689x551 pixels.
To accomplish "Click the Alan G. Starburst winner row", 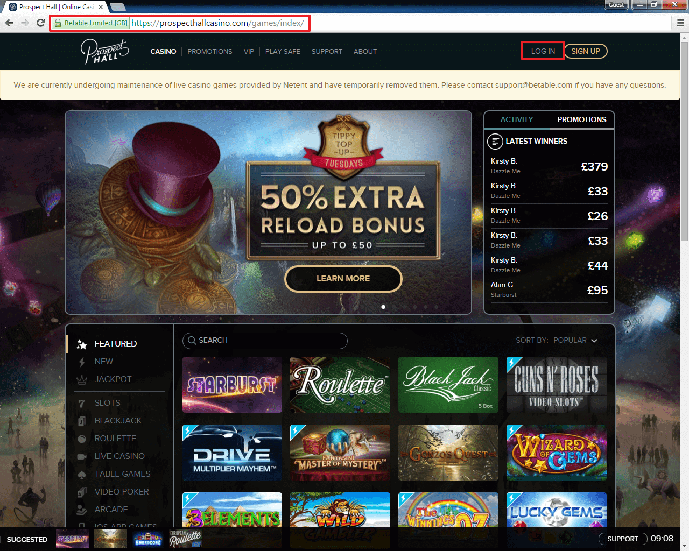I will (549, 290).
